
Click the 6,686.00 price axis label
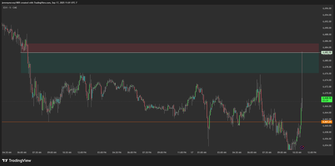pyautogui.click(x=327, y=41)
